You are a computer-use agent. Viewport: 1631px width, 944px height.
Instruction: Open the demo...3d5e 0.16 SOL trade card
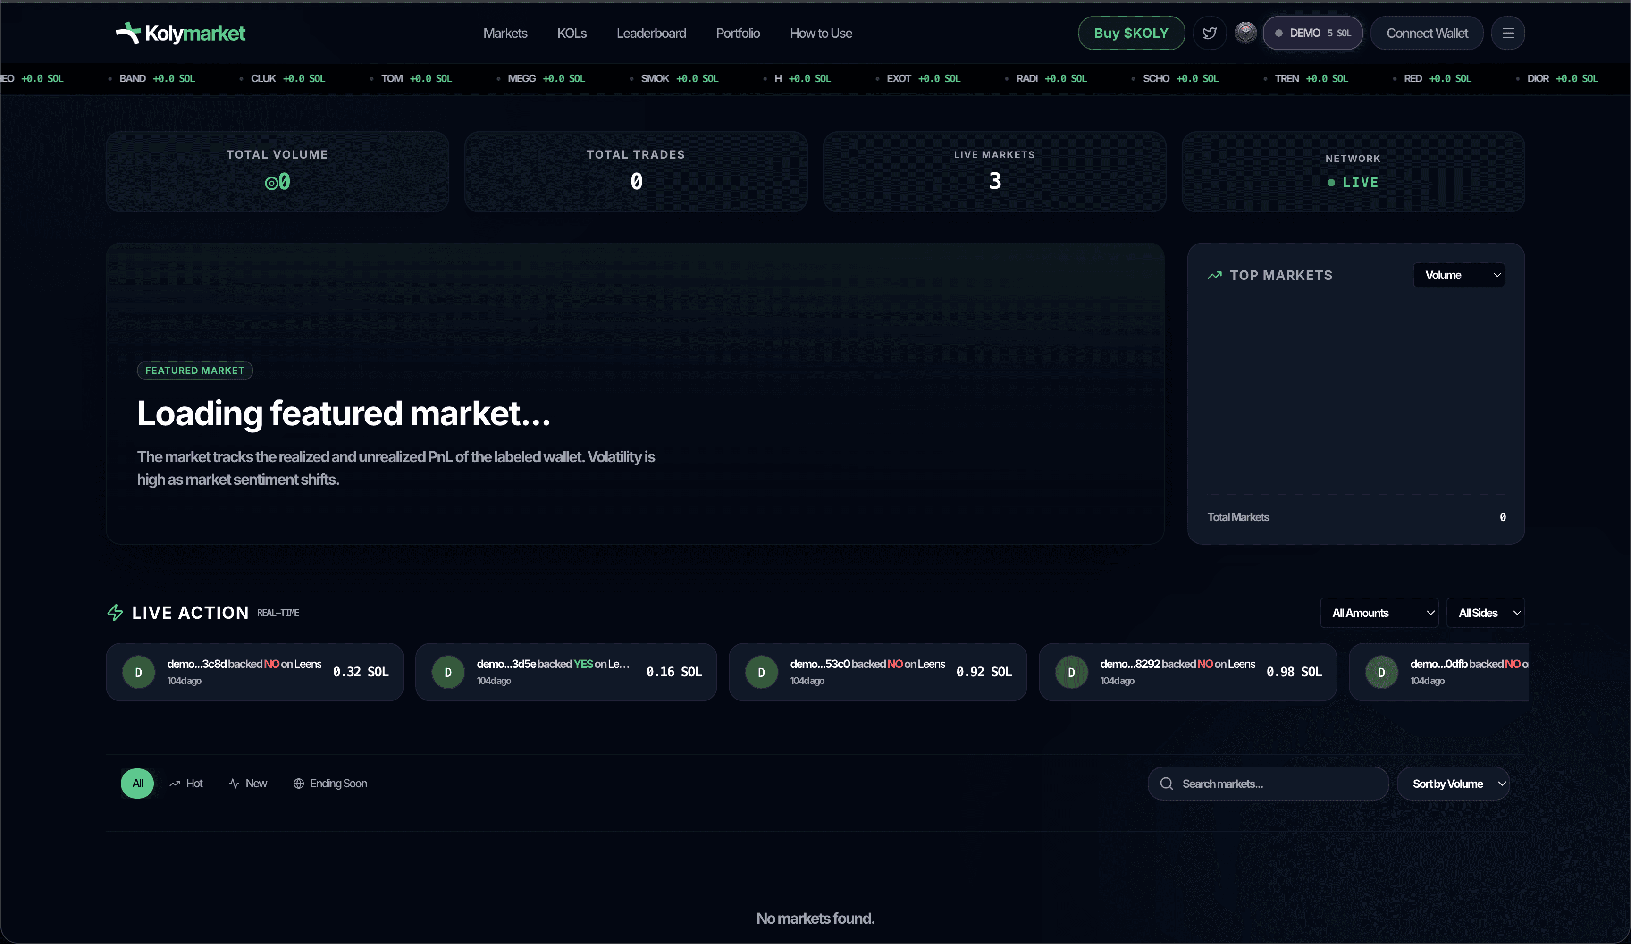566,672
